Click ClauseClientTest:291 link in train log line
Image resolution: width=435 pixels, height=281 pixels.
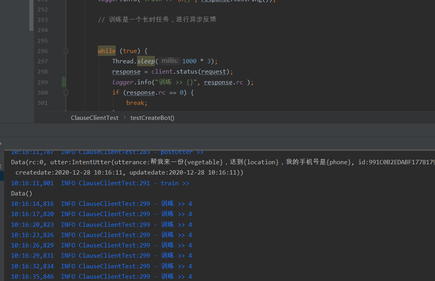(x=114, y=184)
